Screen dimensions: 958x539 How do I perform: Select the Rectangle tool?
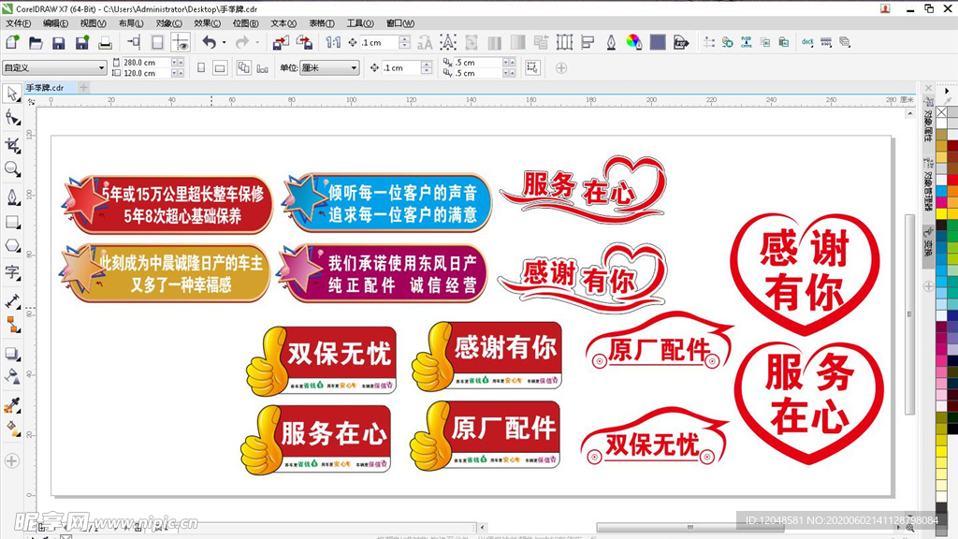[x=11, y=222]
